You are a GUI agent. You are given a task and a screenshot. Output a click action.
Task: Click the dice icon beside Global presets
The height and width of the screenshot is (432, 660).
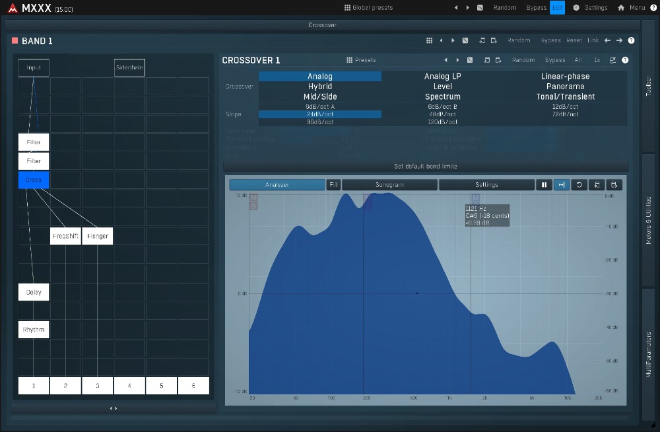point(480,8)
